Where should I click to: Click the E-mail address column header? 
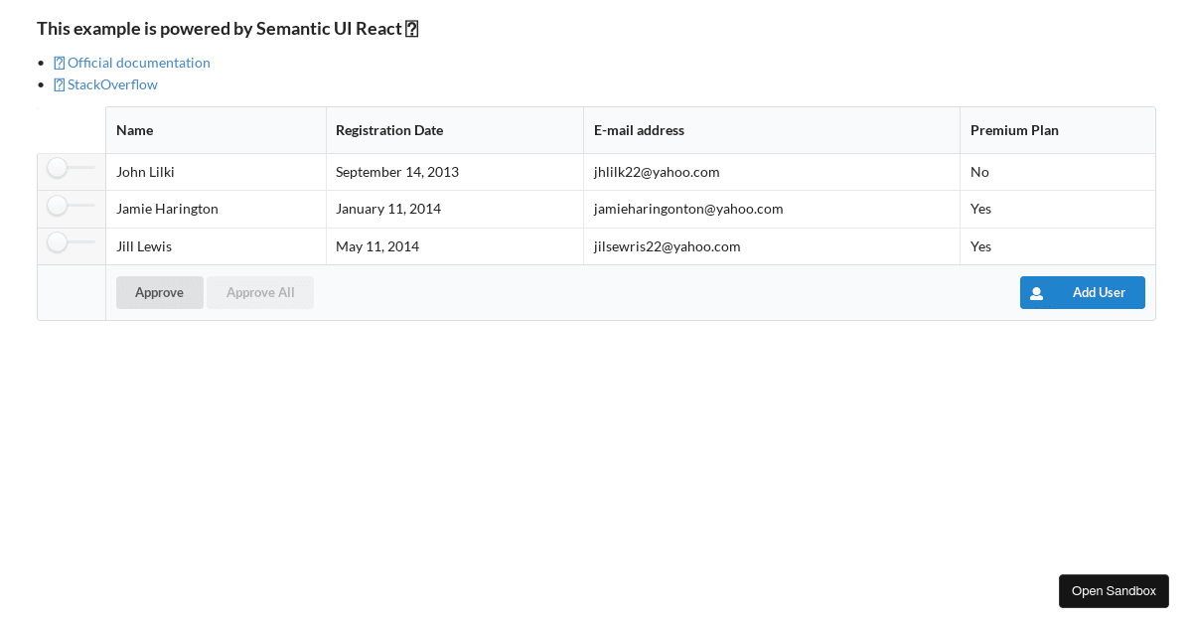(x=638, y=130)
